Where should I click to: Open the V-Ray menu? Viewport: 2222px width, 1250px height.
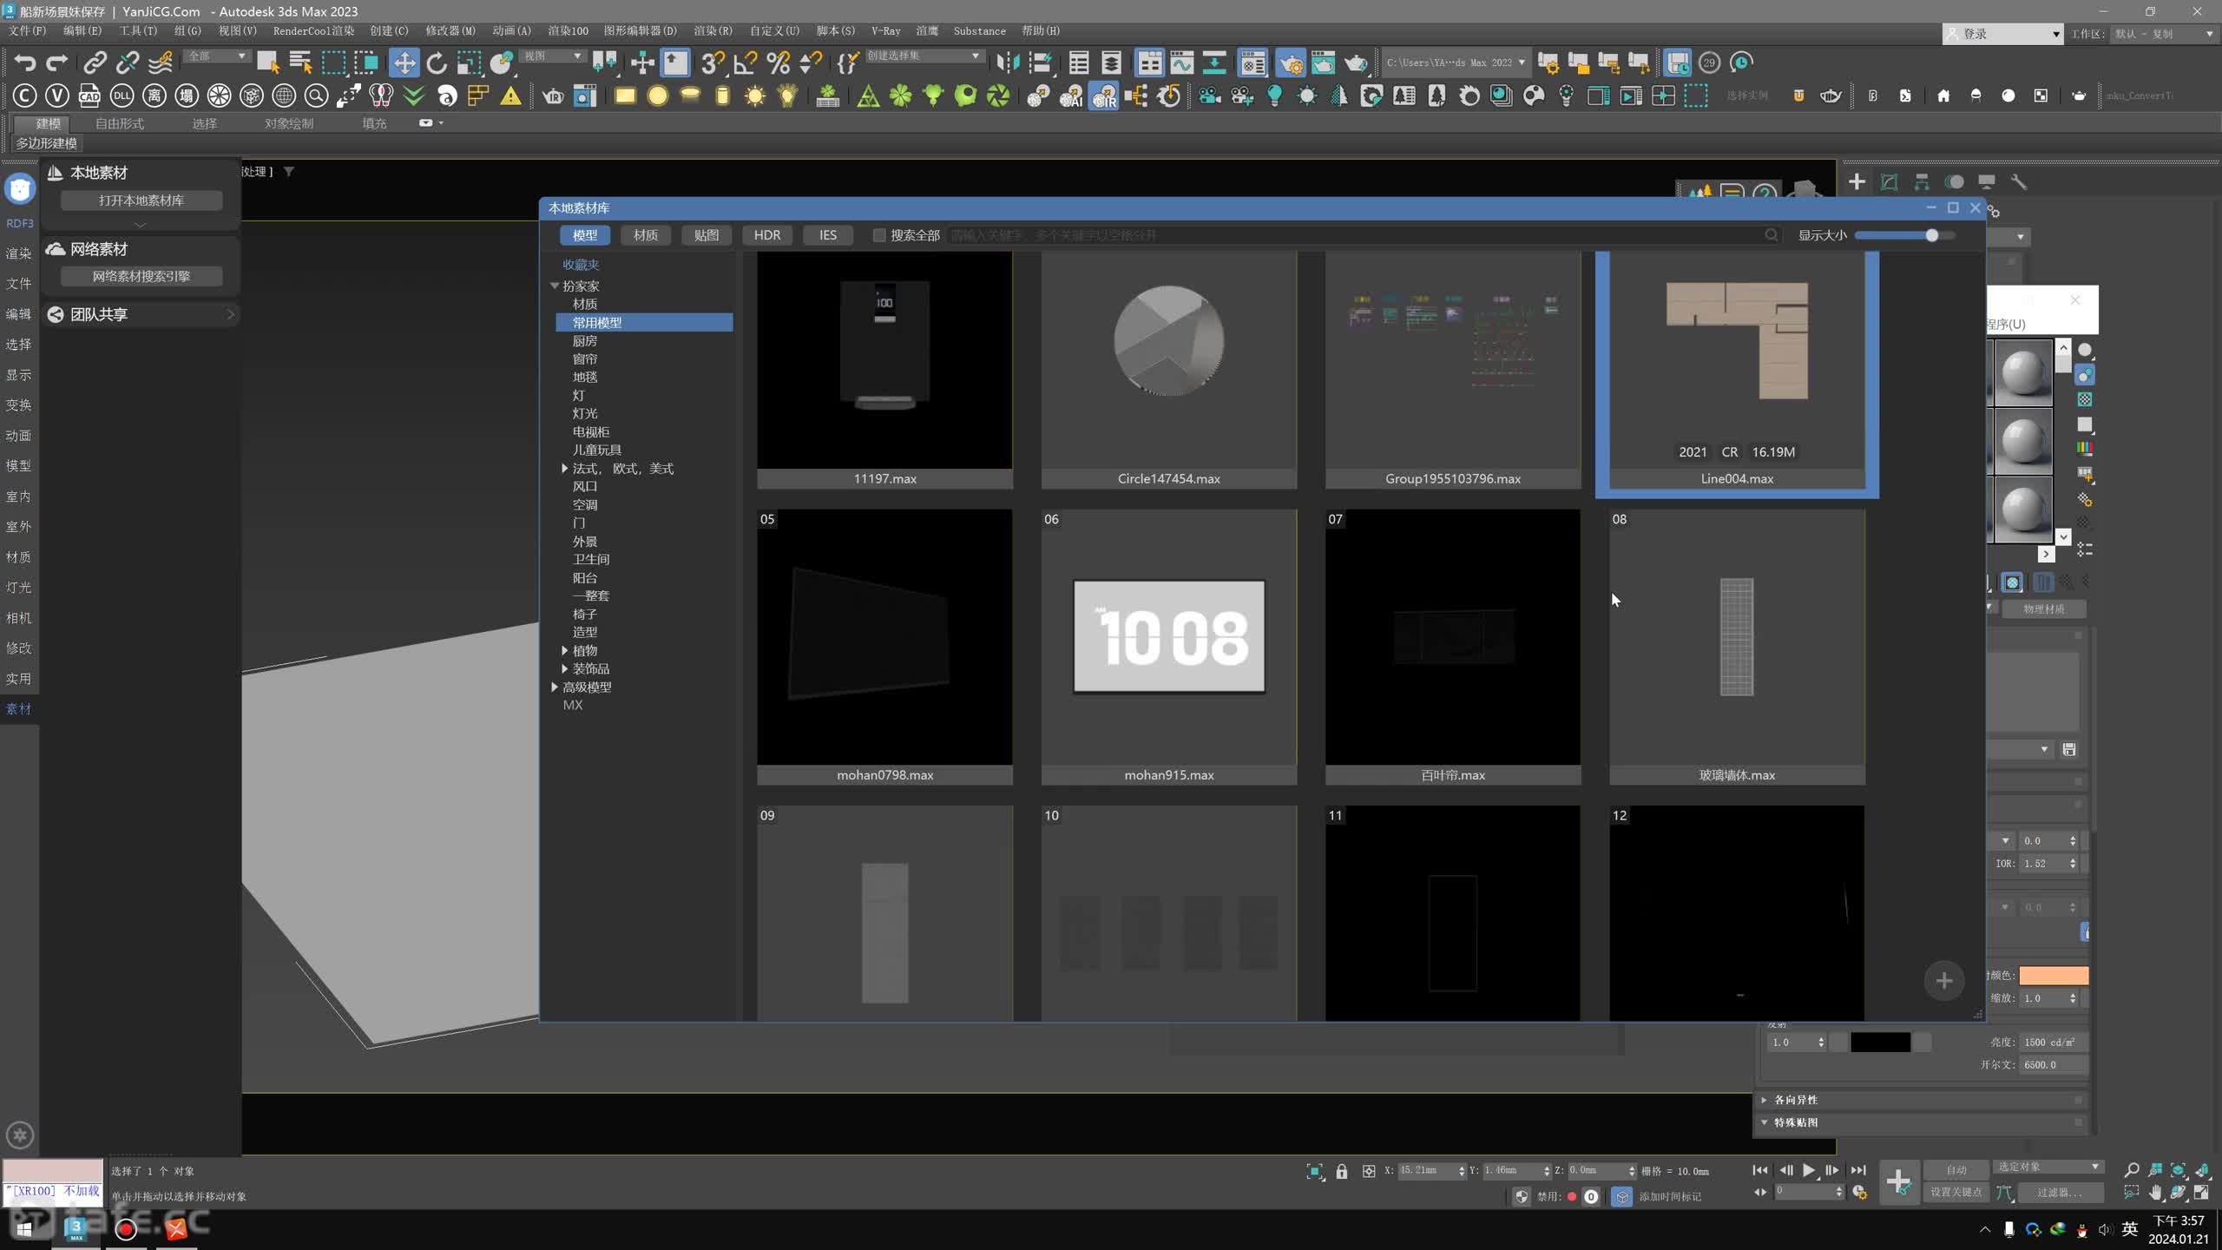[x=885, y=30]
